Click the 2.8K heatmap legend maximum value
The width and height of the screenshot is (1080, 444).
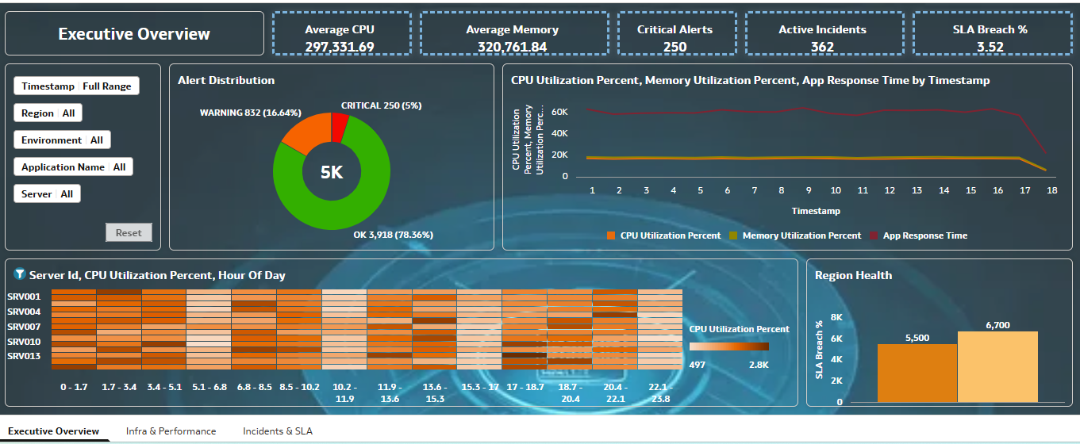[x=759, y=364]
